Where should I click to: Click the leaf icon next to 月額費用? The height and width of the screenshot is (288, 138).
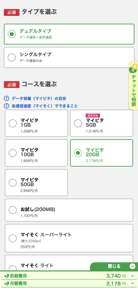click(x=6, y=283)
